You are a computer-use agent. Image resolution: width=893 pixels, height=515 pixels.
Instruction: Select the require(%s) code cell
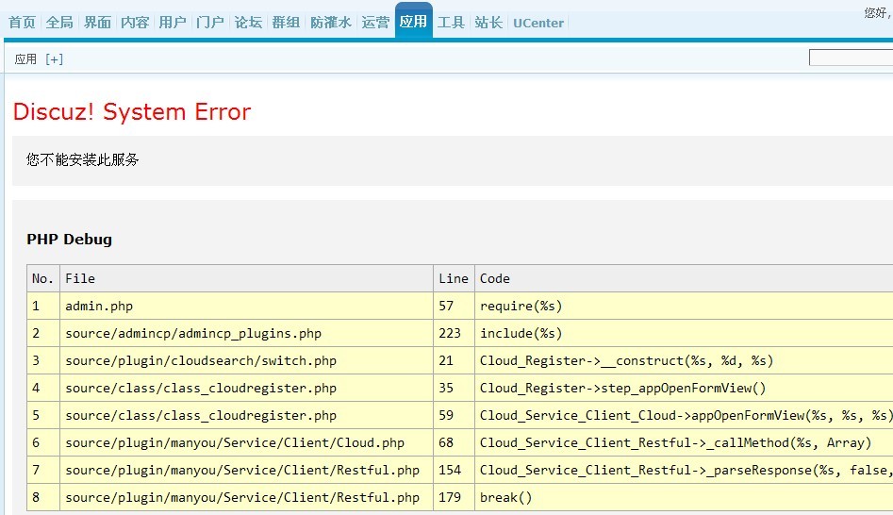tap(684, 306)
